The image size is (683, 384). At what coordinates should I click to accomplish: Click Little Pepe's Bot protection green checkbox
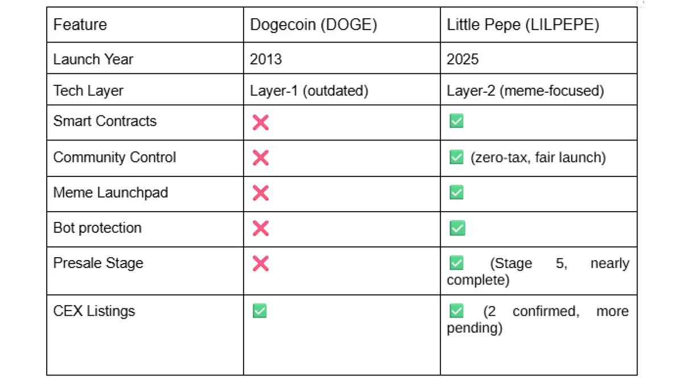tap(456, 228)
